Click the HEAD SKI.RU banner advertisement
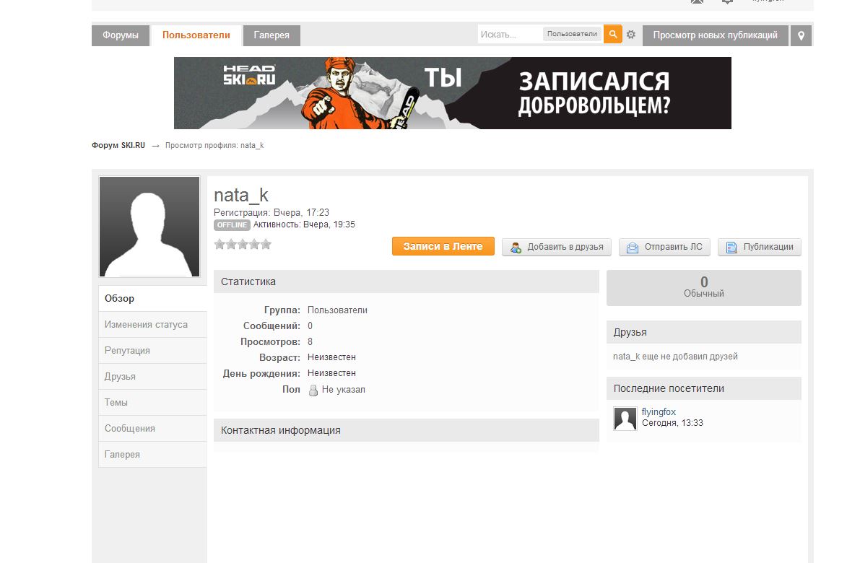Viewport: 860px width, 563px height. [x=453, y=93]
